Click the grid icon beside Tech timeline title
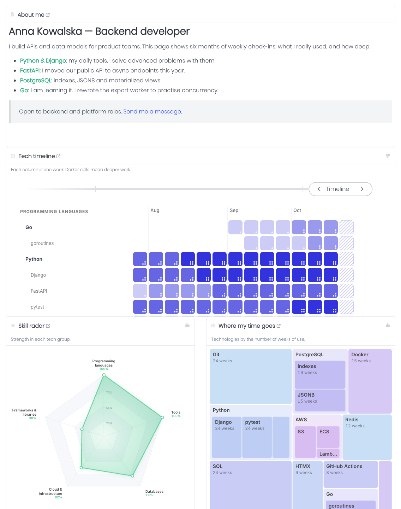 (x=13, y=156)
